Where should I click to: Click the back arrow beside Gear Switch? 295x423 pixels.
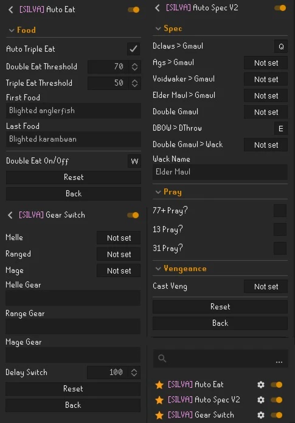pyautogui.click(x=10, y=215)
